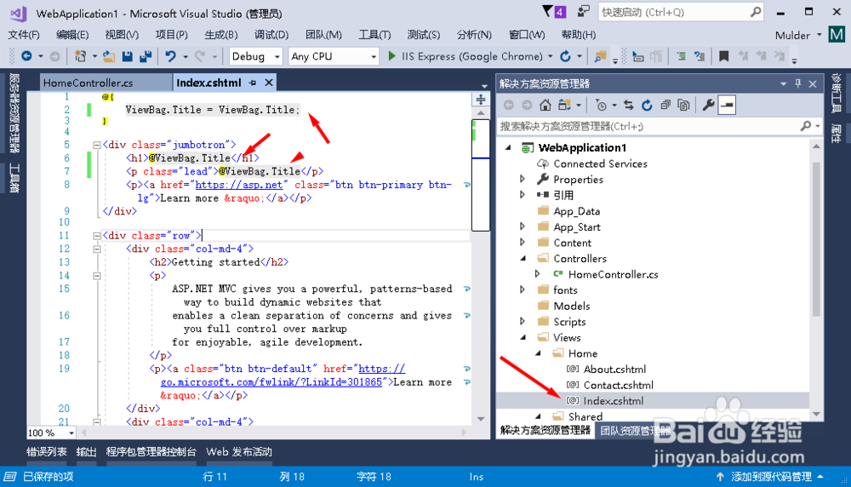
Task: Select Contact.cshtml in Solution Explorer
Action: [x=618, y=385]
